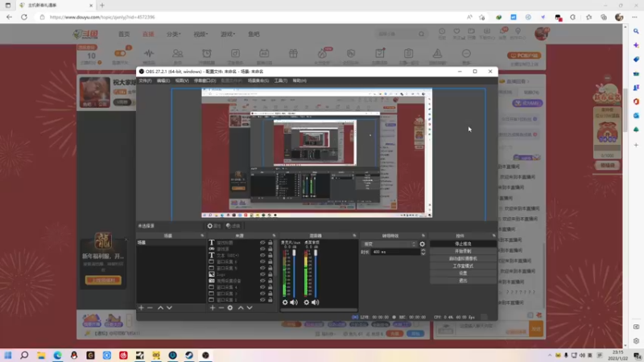Open Edge's Settings and more (…) menu
Image resolution: width=644 pixels, height=362 pixels.
coord(634,17)
